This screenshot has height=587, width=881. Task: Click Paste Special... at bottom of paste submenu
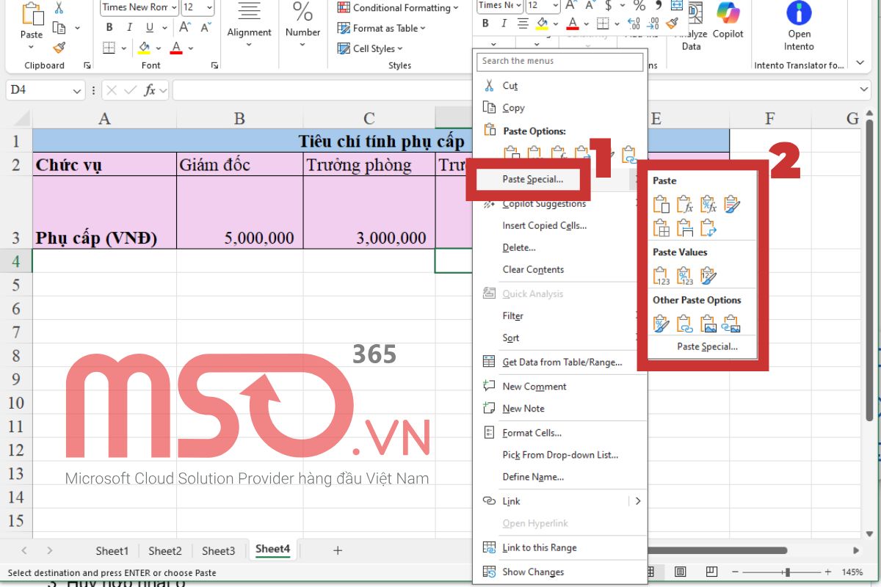point(707,346)
